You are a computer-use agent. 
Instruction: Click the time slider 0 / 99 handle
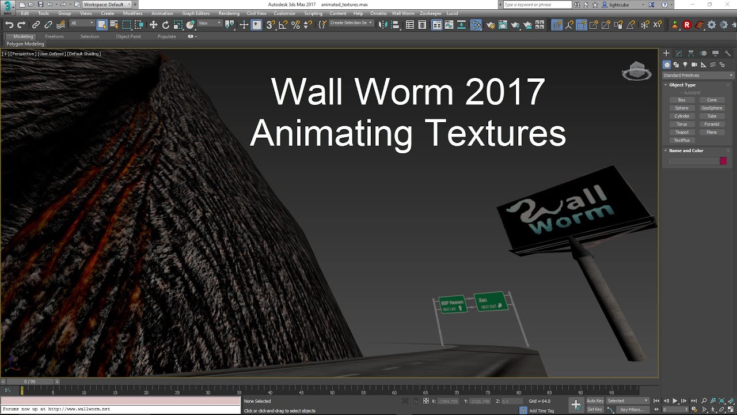tap(29, 382)
